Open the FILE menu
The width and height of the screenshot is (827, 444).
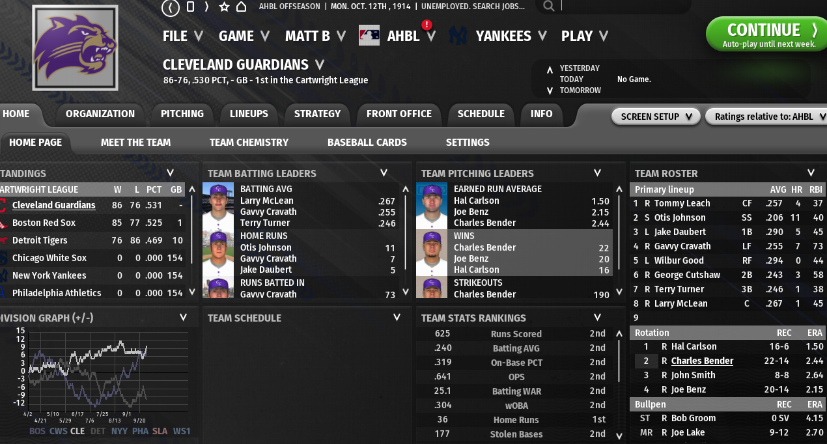183,36
